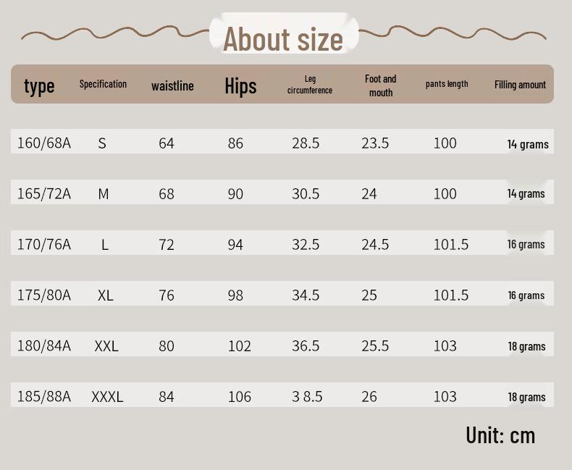Click the 'About size' title
Viewport: 572px width, 470px height.
[x=283, y=38]
